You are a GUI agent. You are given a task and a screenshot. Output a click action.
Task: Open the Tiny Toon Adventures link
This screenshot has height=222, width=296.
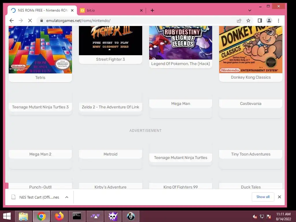[x=251, y=154]
